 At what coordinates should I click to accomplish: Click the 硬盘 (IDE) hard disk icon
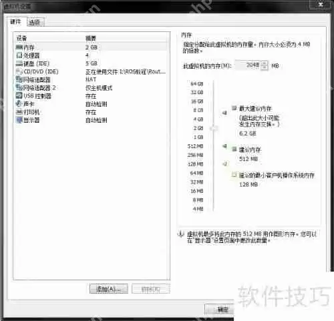click(19, 63)
